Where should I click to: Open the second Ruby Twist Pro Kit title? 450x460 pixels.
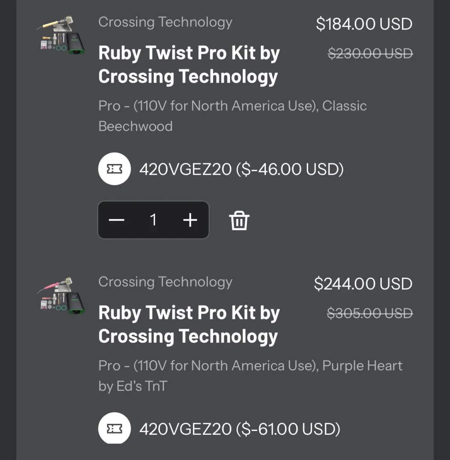[189, 325]
